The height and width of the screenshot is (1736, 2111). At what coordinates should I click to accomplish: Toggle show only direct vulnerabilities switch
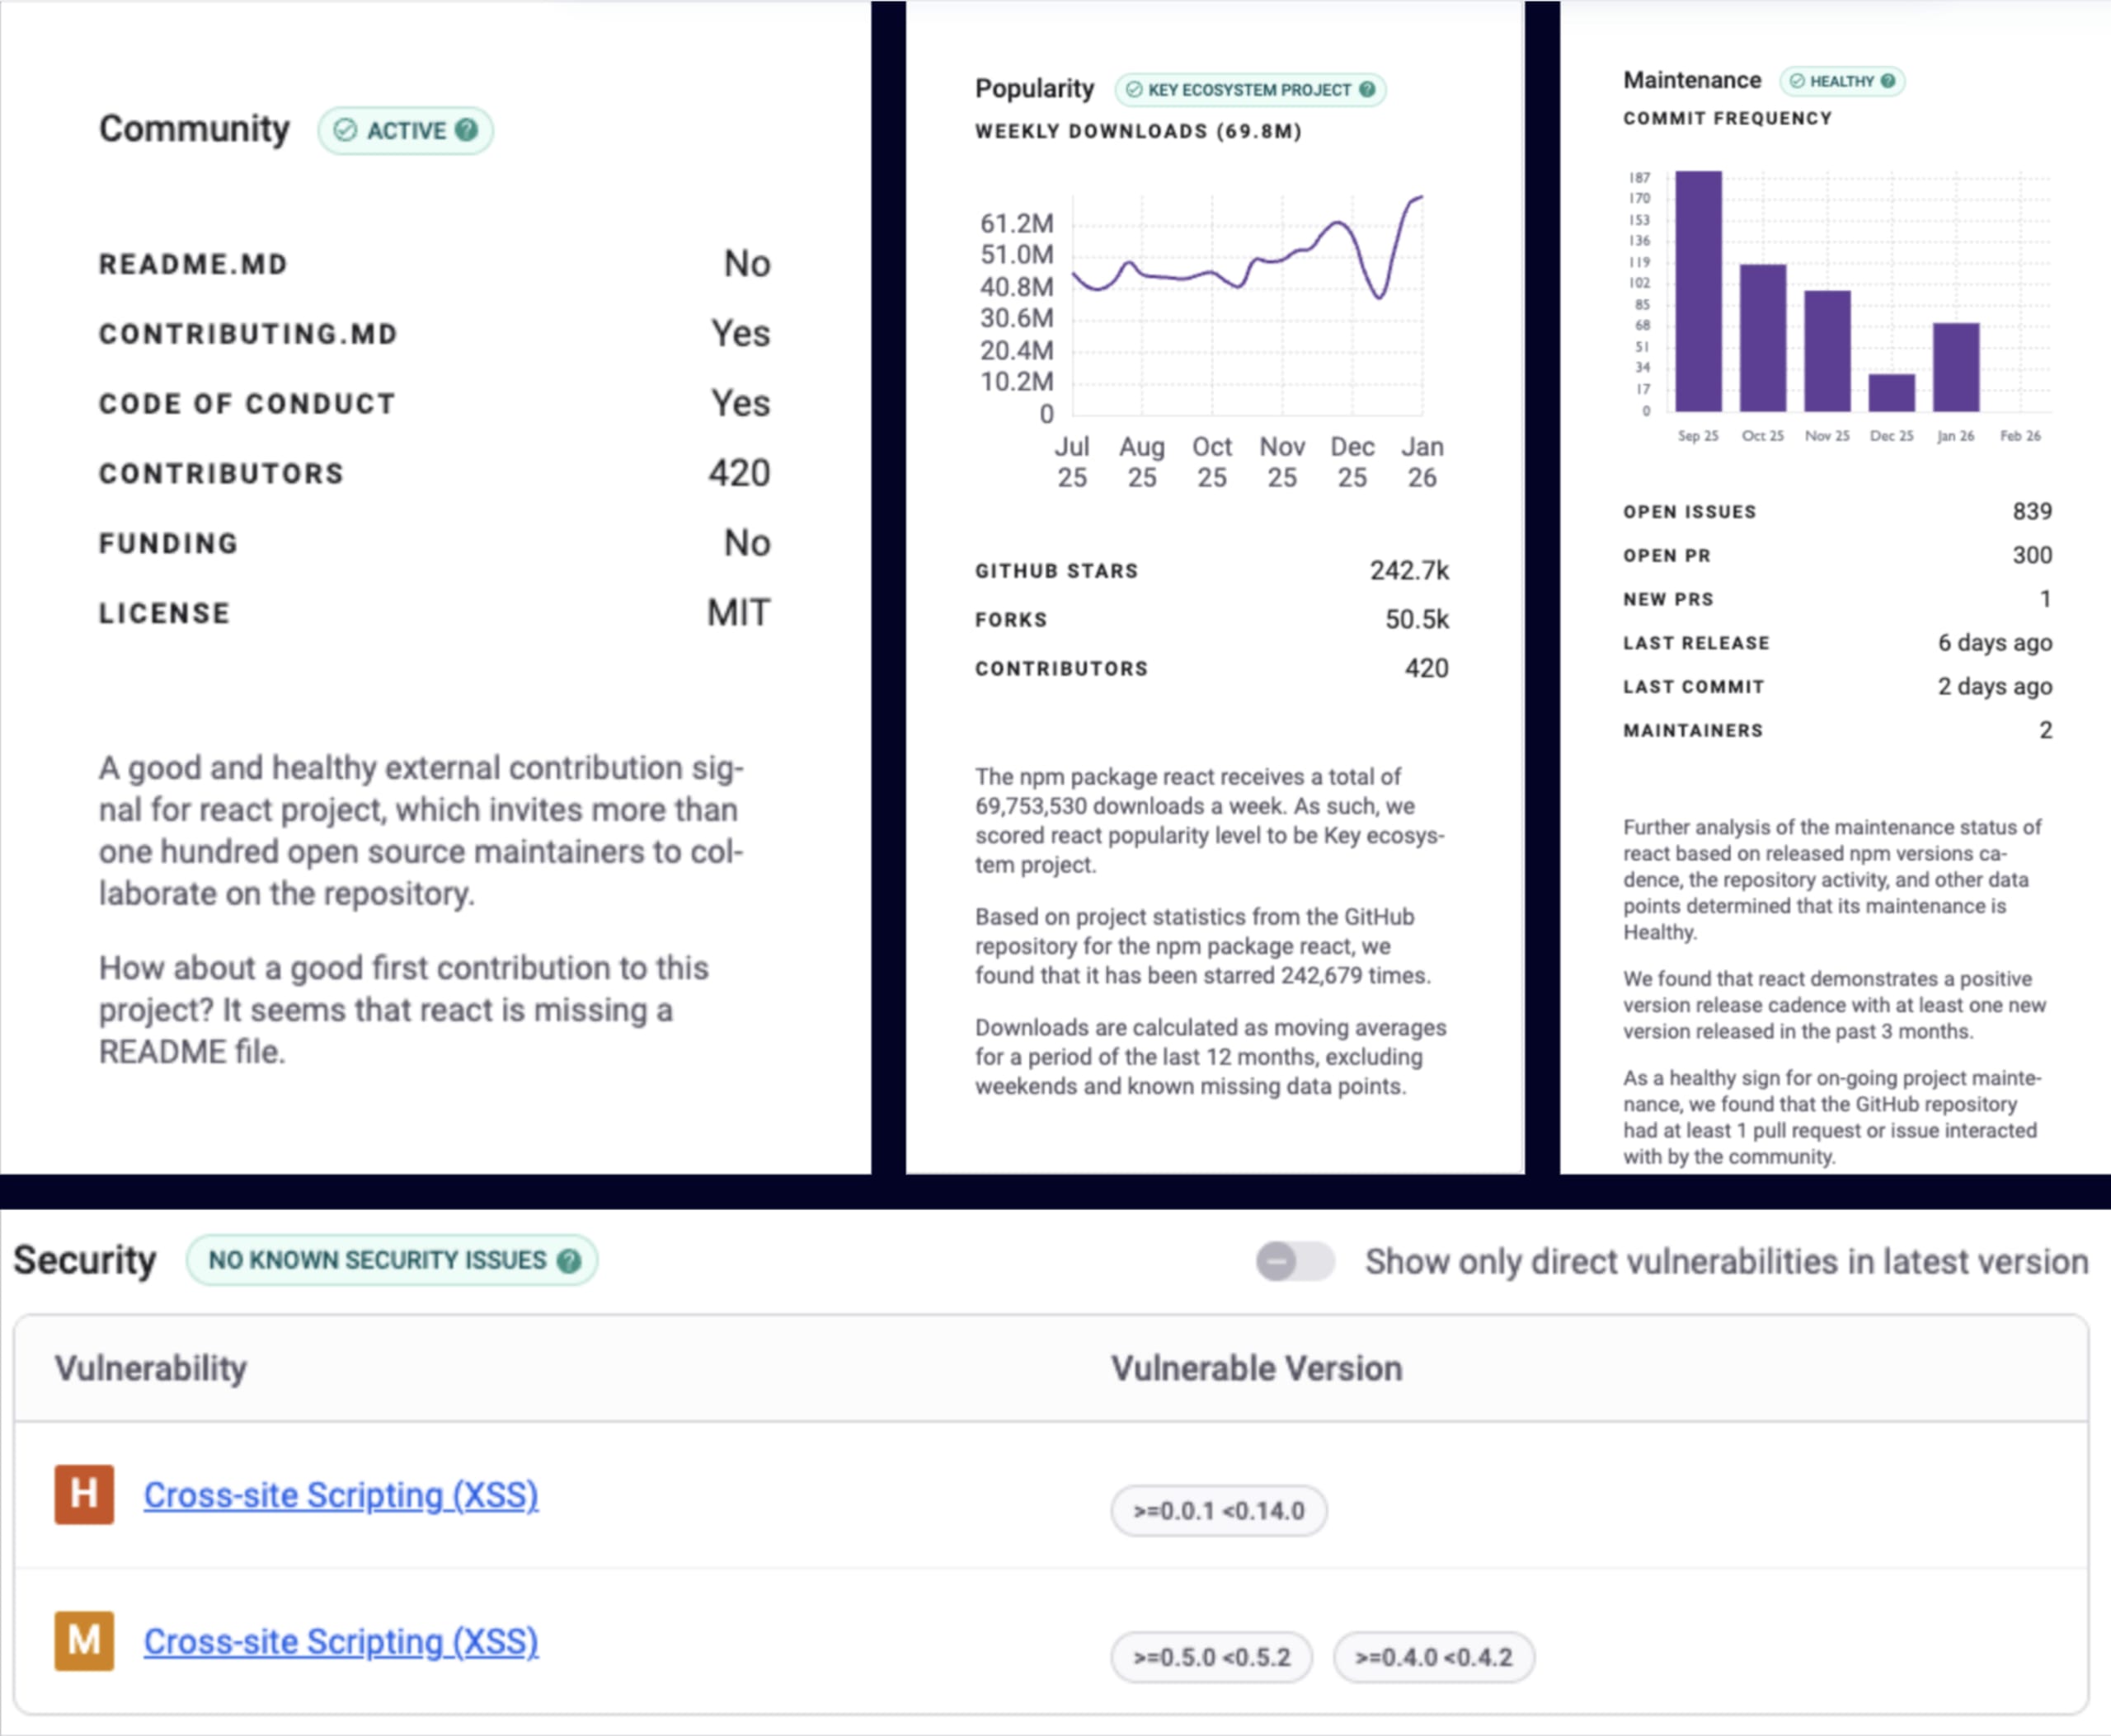(1295, 1261)
